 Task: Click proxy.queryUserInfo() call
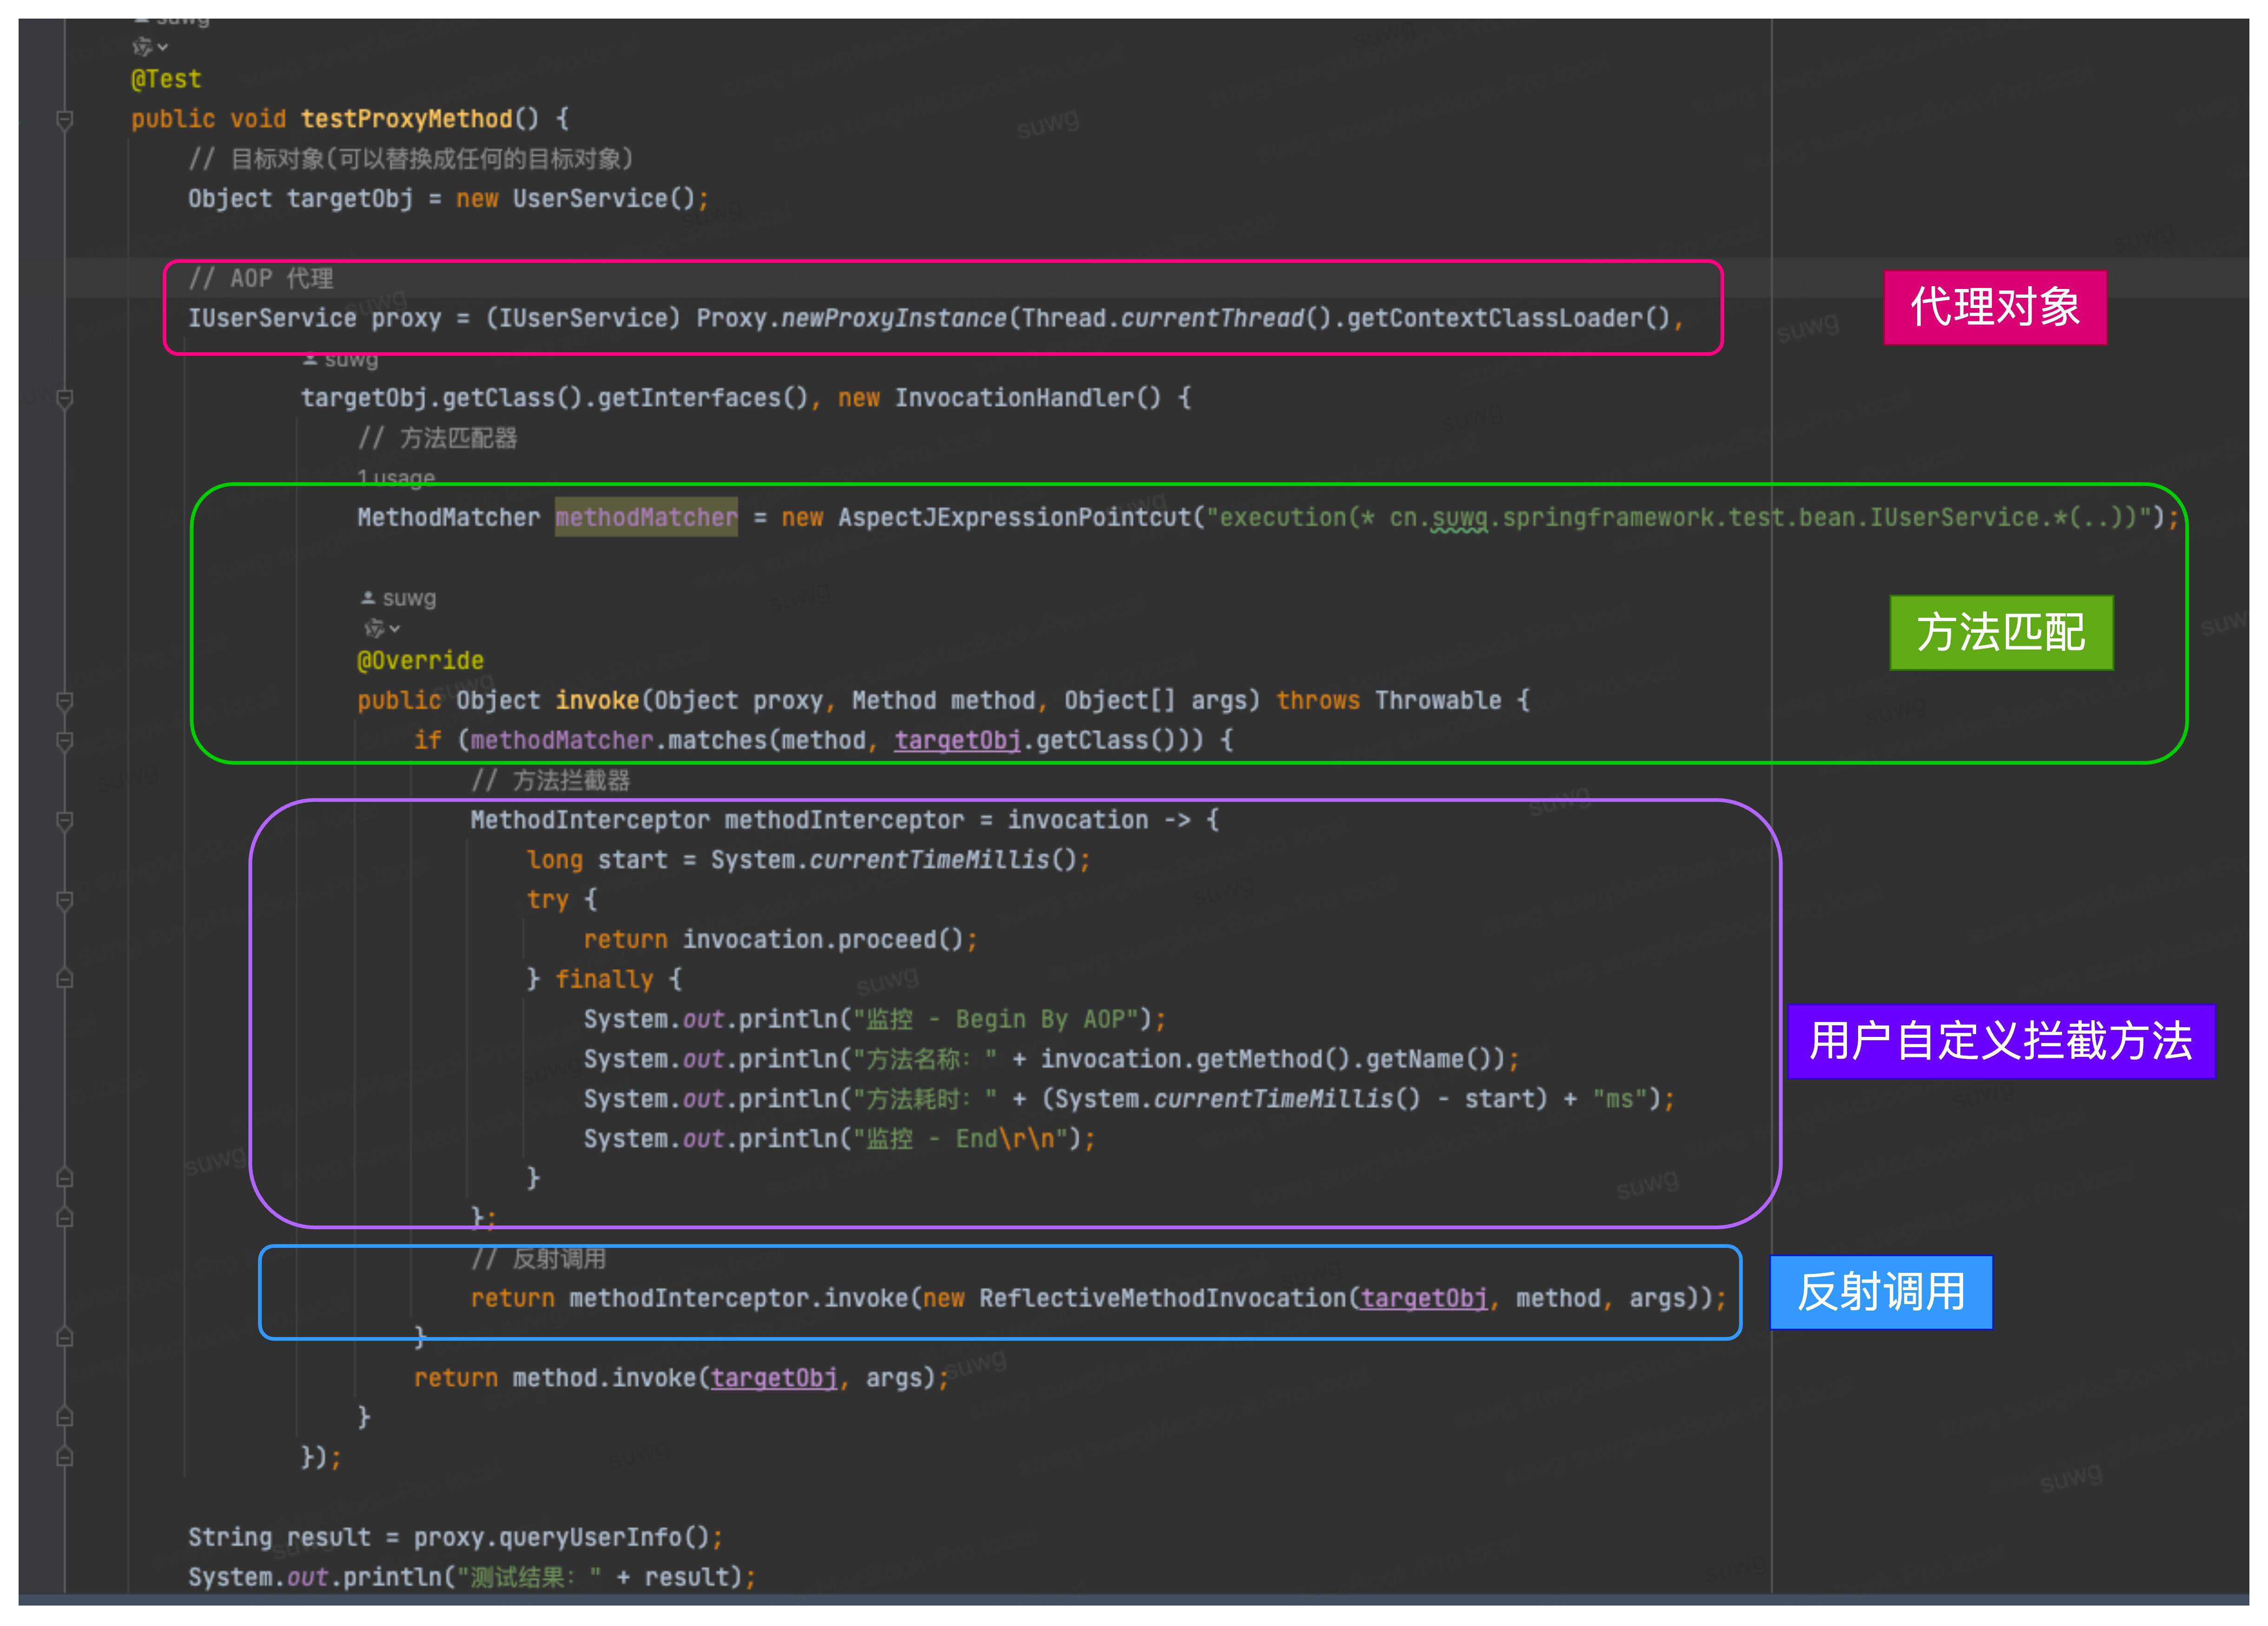point(561,1537)
